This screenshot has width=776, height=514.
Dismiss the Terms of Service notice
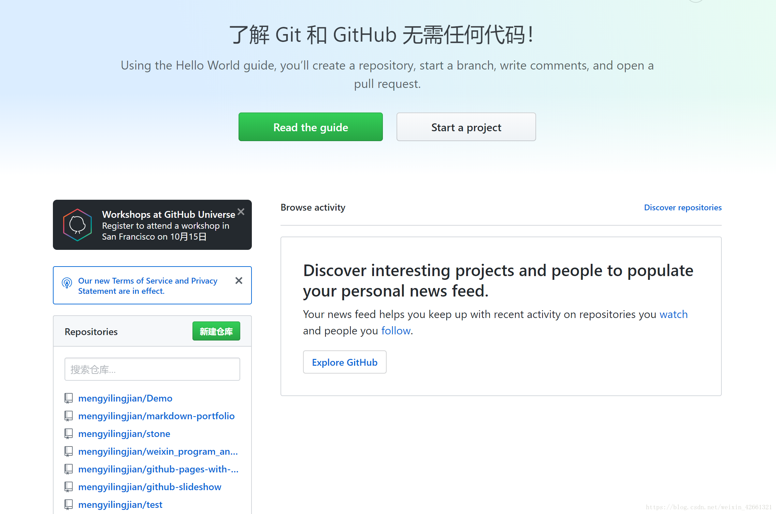click(239, 281)
